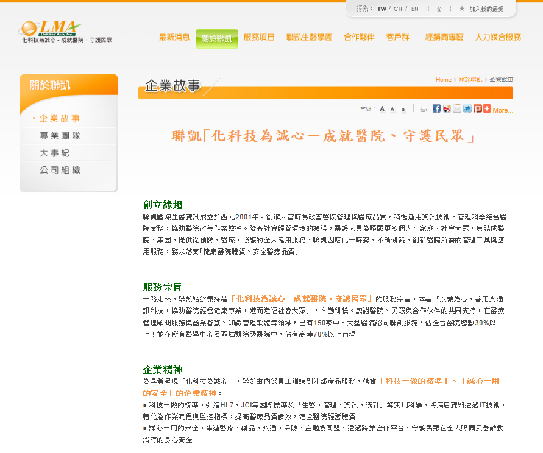Click 企業精神 section heading
Image resolution: width=543 pixels, height=453 pixels.
click(x=163, y=370)
